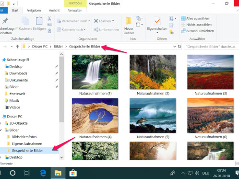Open Bilder under Schnellzugriff
This screenshot has height=179, width=239.
tap(14, 87)
